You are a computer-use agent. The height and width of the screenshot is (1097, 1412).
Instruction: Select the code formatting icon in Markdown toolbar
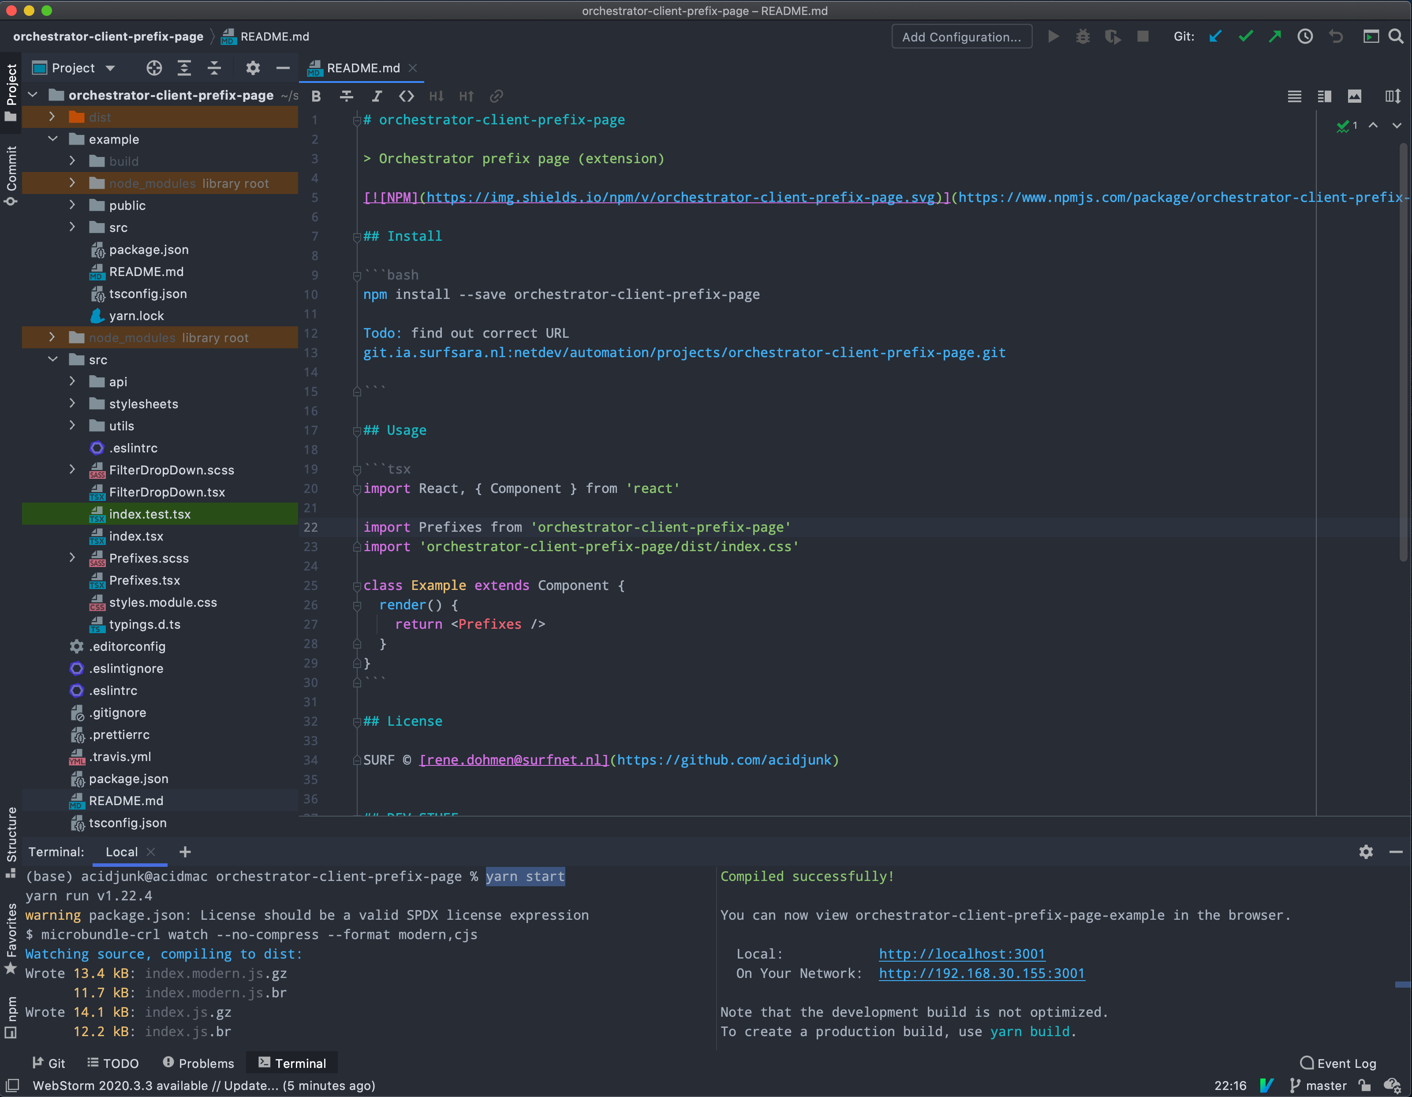point(407,96)
